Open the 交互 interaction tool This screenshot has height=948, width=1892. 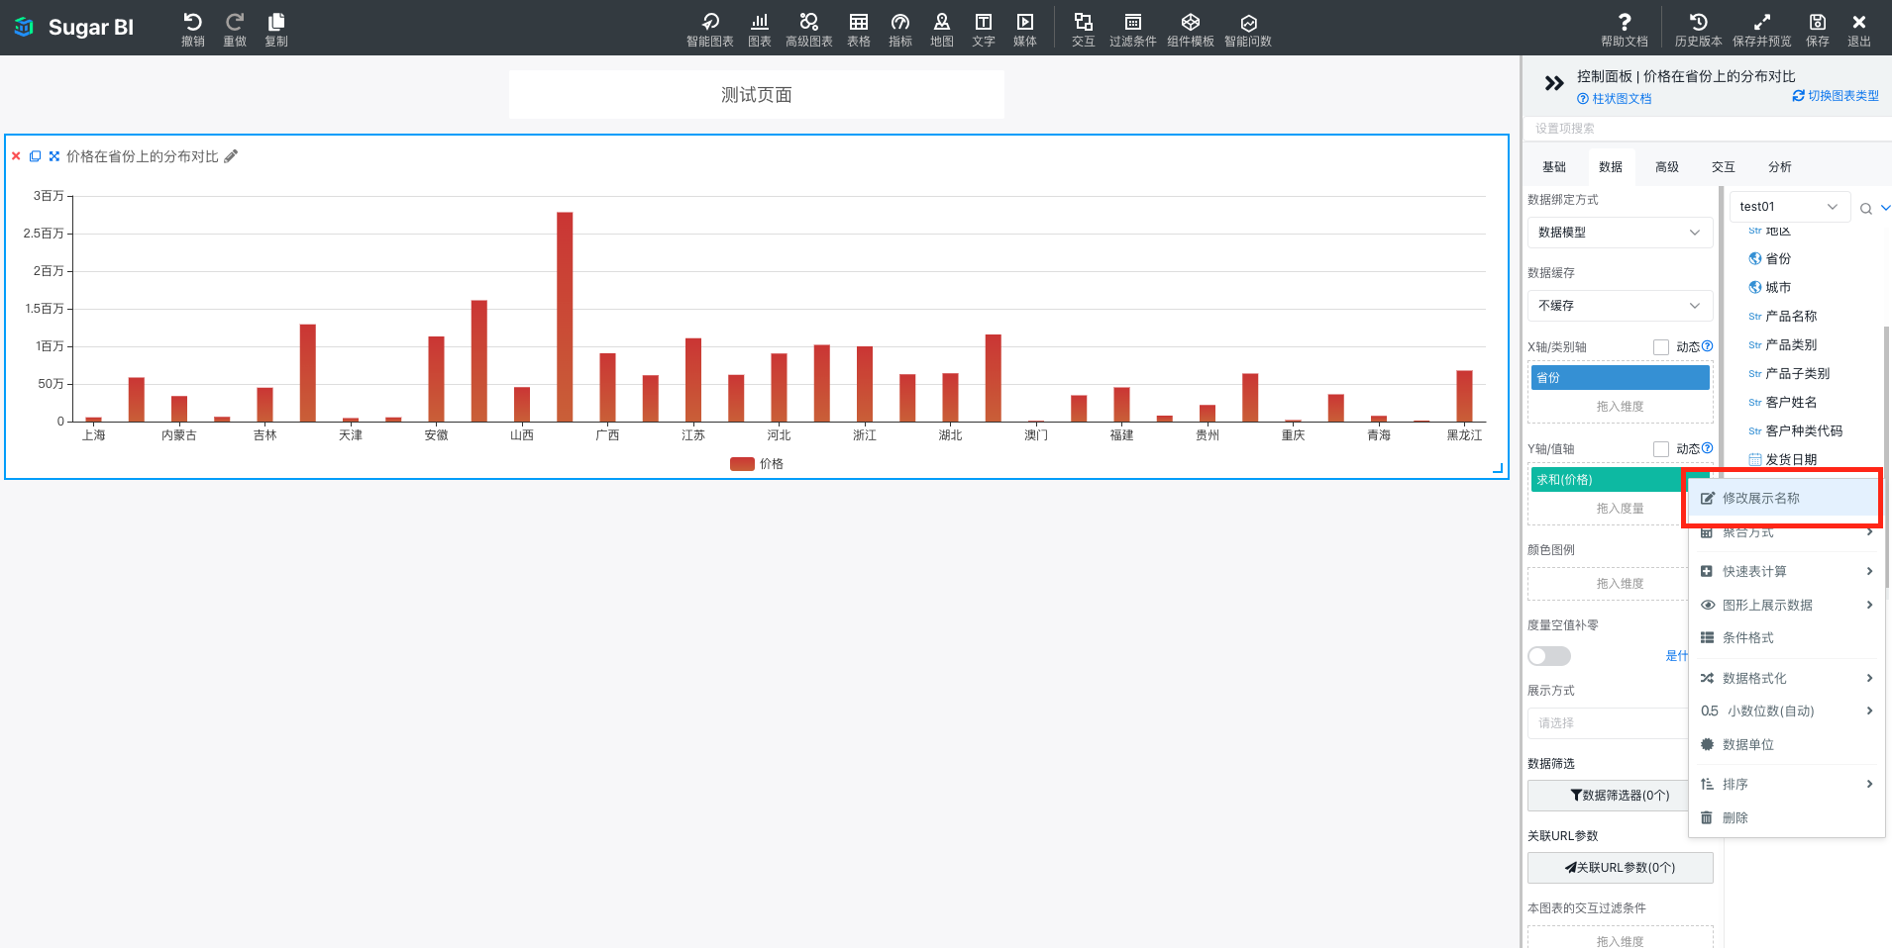click(1084, 29)
